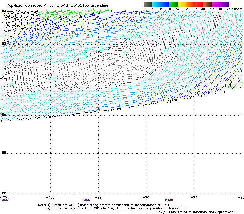This screenshot has width=244, height=214.
Task: Click the legend label '40'
Action: coord(212,9)
